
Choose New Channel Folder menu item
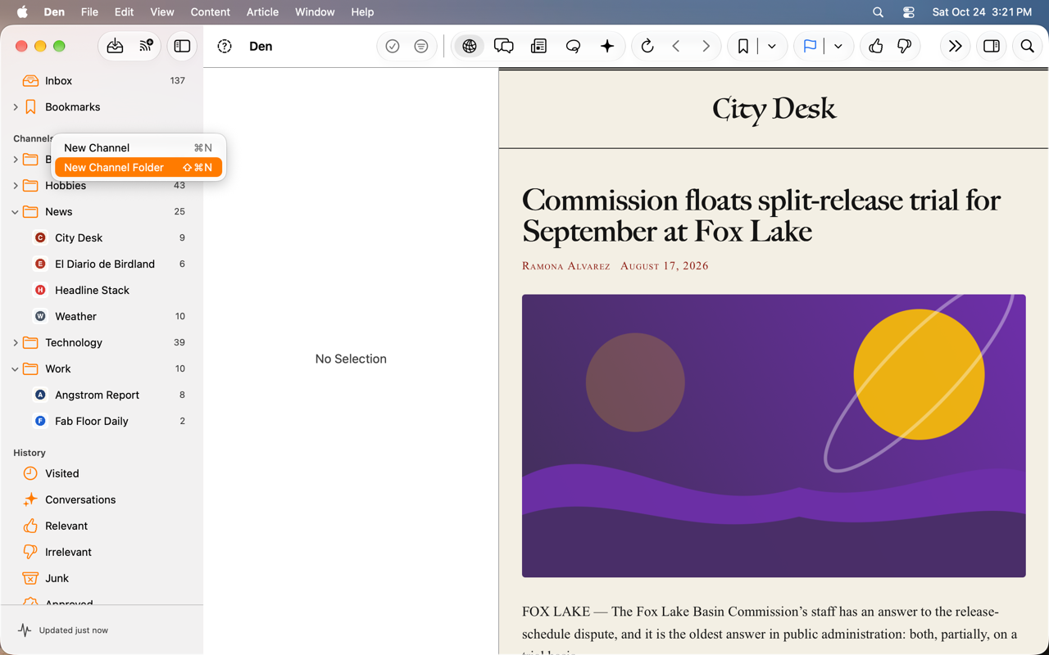(139, 167)
